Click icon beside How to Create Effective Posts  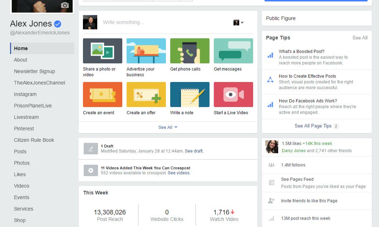coord(270,79)
